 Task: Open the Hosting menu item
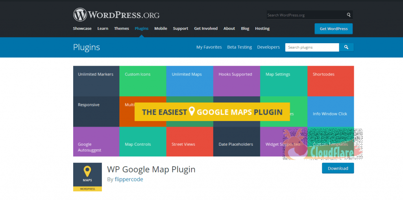click(x=263, y=29)
